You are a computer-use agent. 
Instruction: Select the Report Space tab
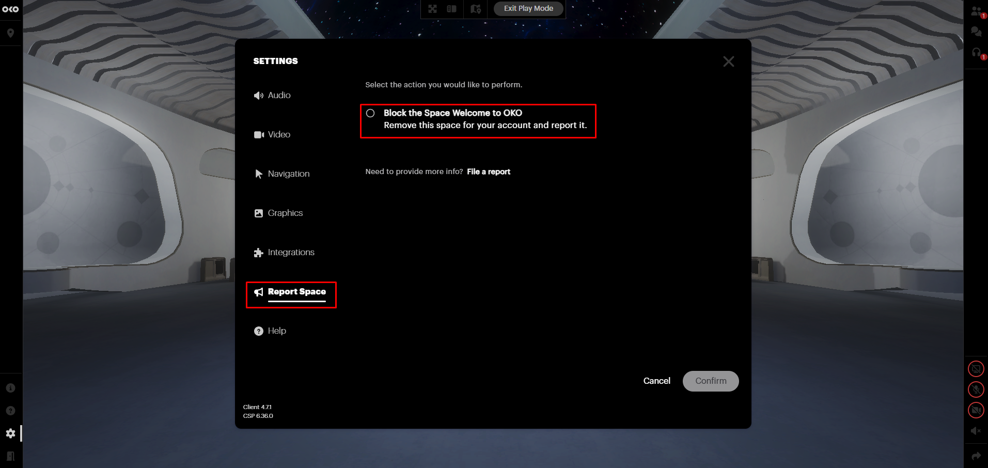click(291, 292)
